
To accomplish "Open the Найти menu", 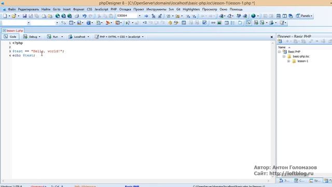I will [x=46, y=9].
